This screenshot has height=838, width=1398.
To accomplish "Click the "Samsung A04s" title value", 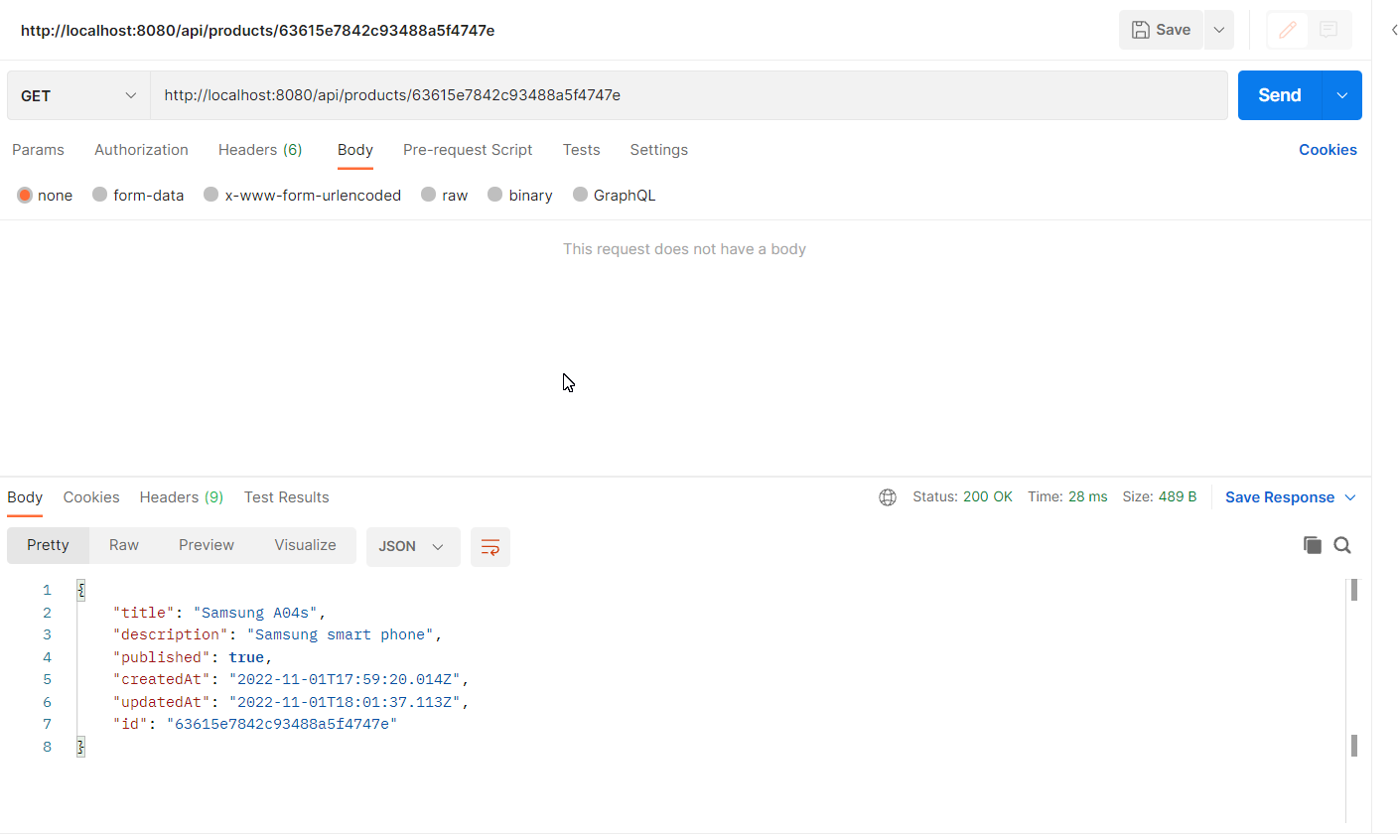I will point(255,613).
